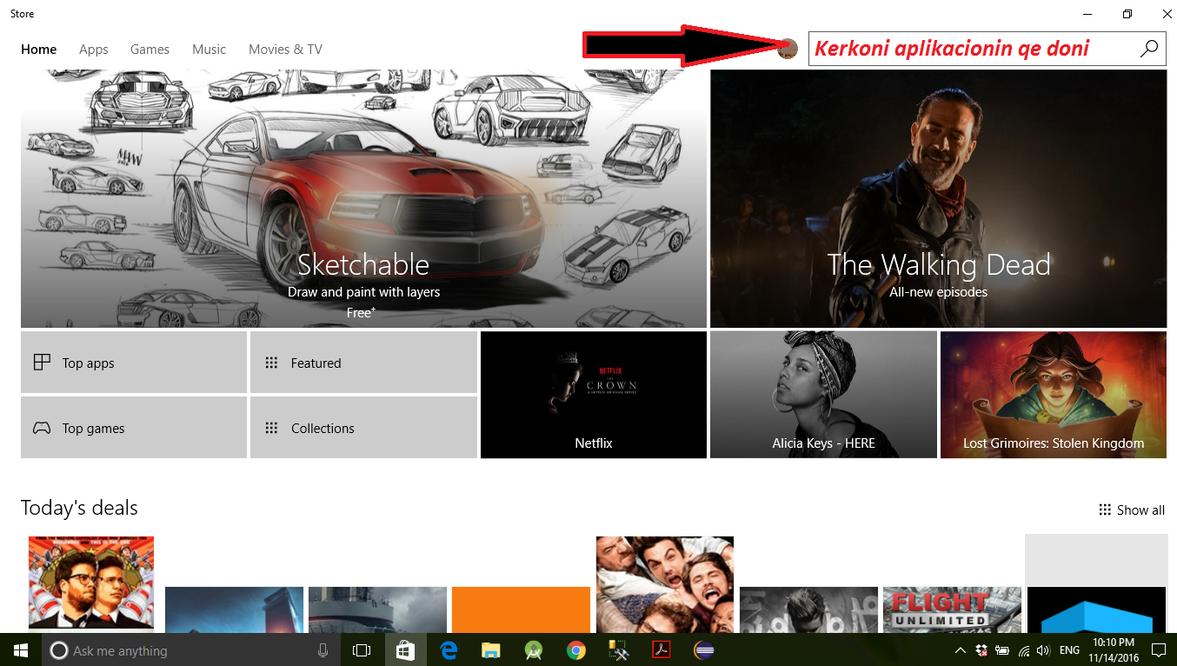Click Show all for Today's deals
Screen dimensions: 1177x666
pyautogui.click(x=1132, y=510)
